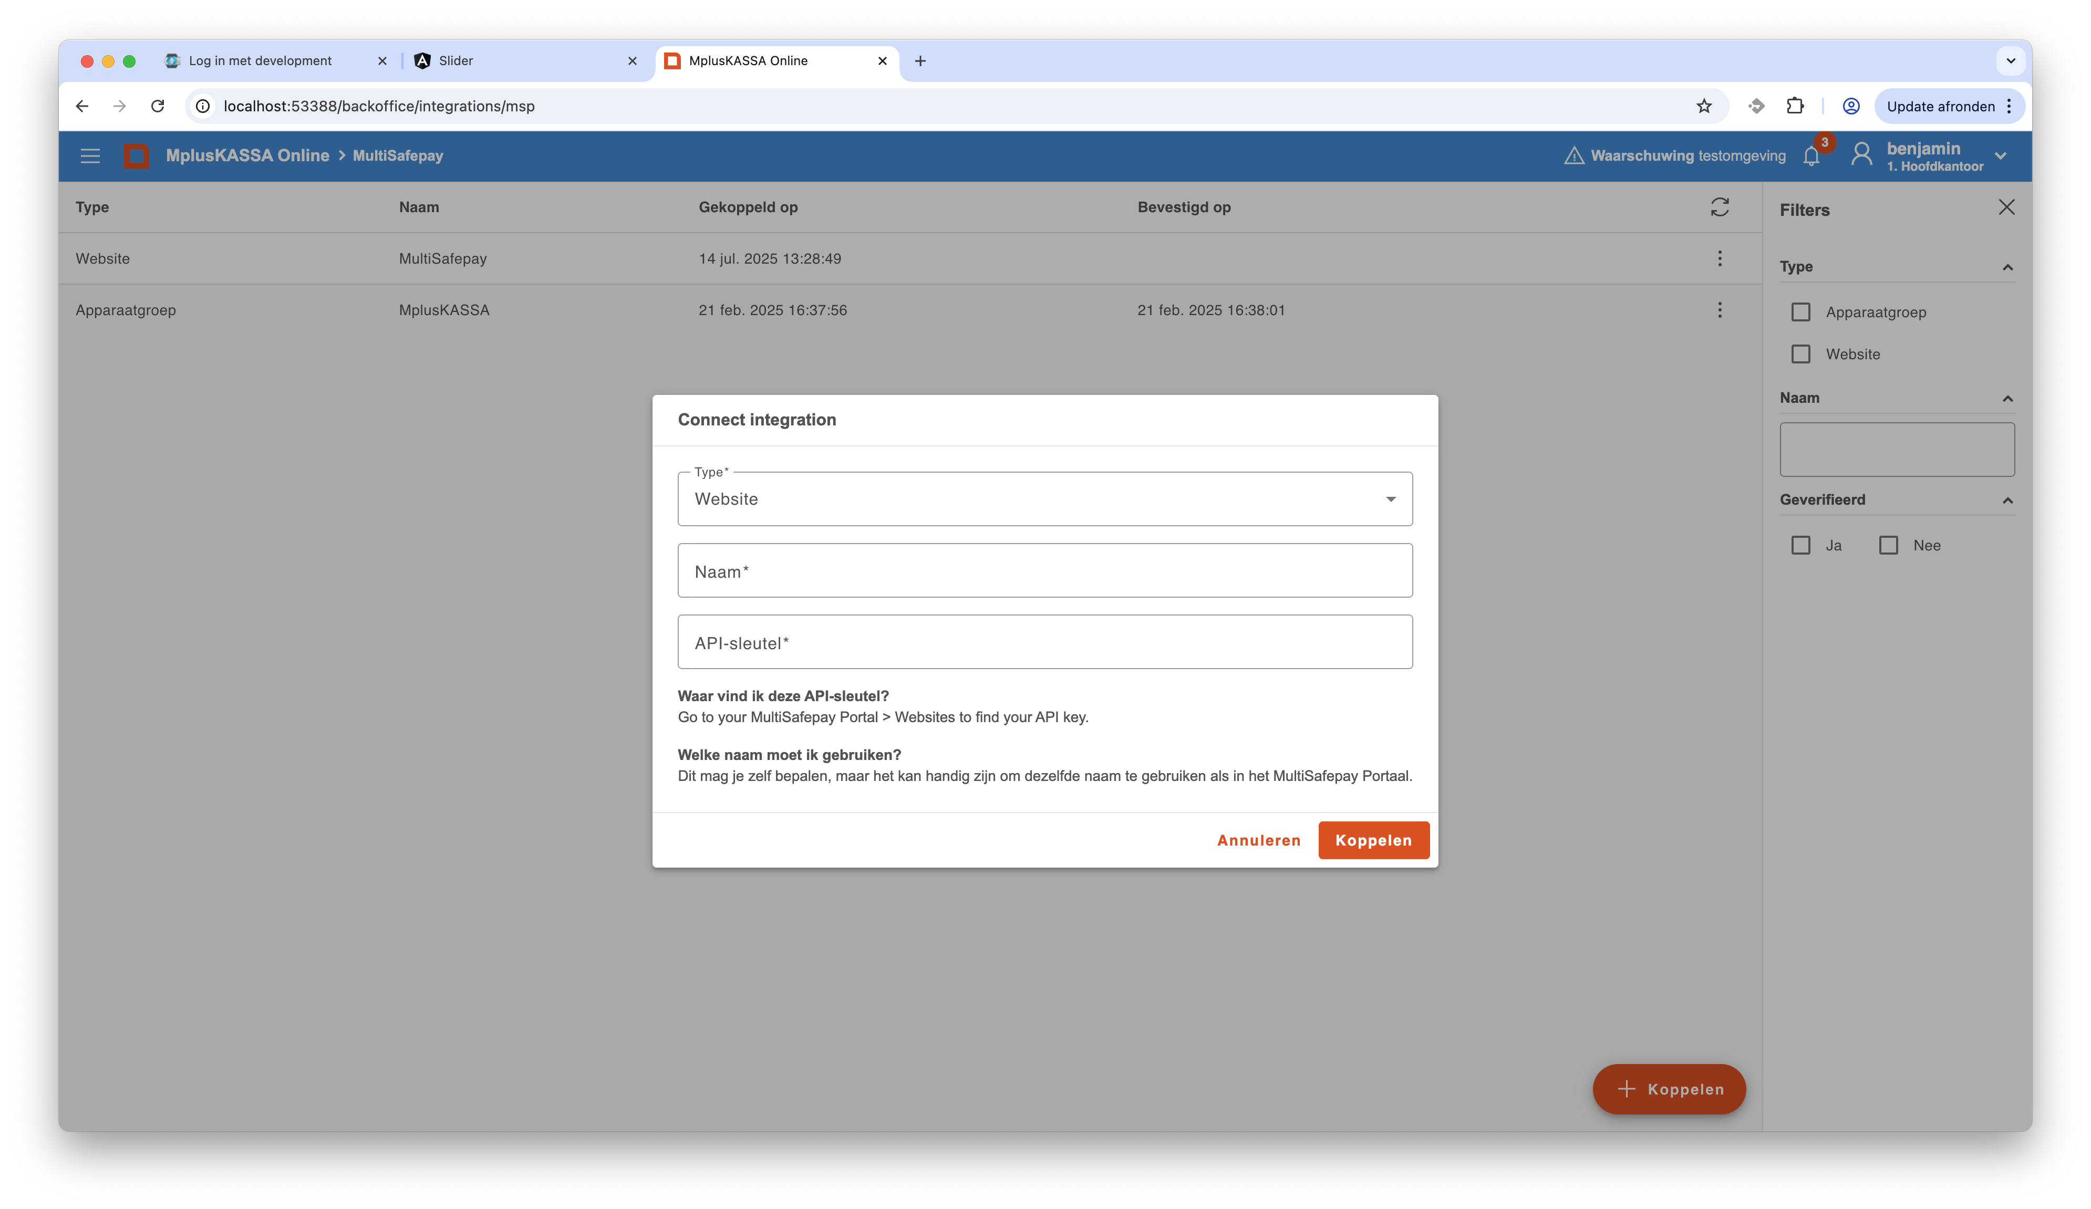Go back in browser history
The height and width of the screenshot is (1209, 2091).
pos(81,106)
